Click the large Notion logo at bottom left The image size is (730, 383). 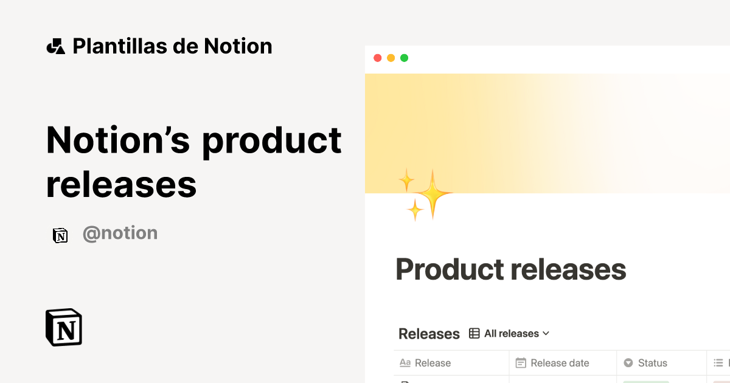[x=63, y=326]
